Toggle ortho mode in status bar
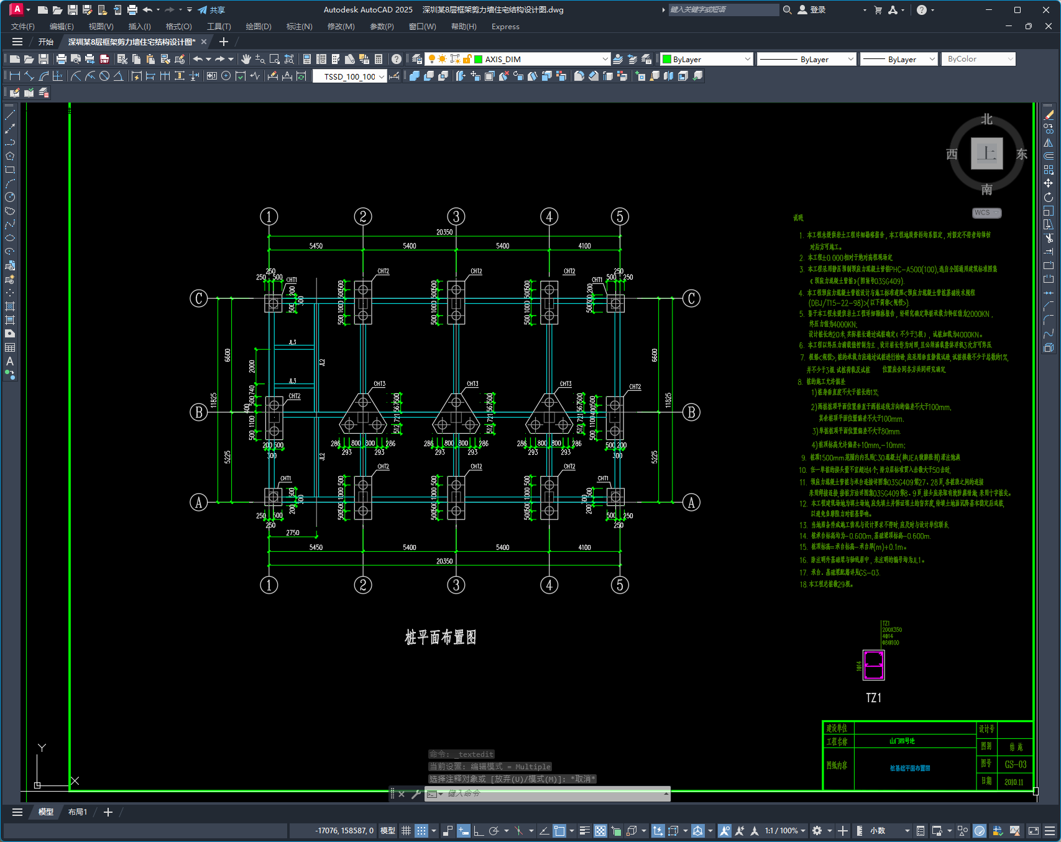The image size is (1061, 842). coord(479,831)
